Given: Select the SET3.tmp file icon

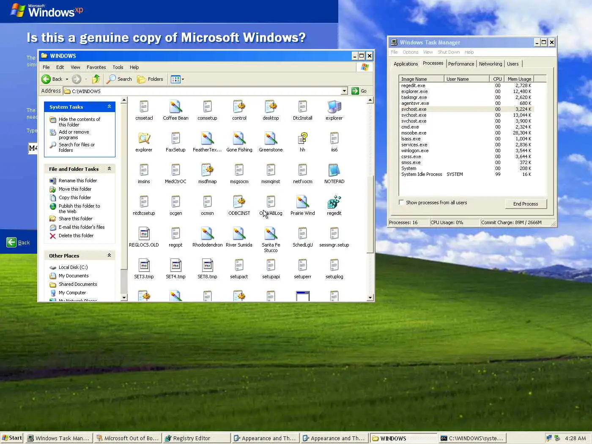Looking at the screenshot, I should [x=144, y=265].
